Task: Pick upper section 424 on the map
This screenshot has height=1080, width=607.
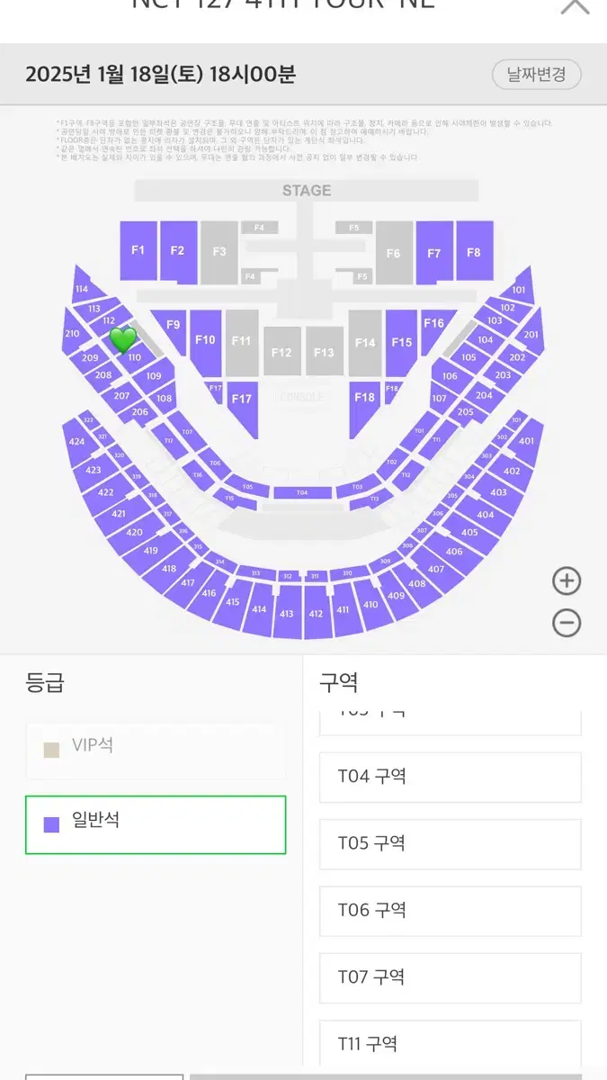Action: pyautogui.click(x=77, y=442)
